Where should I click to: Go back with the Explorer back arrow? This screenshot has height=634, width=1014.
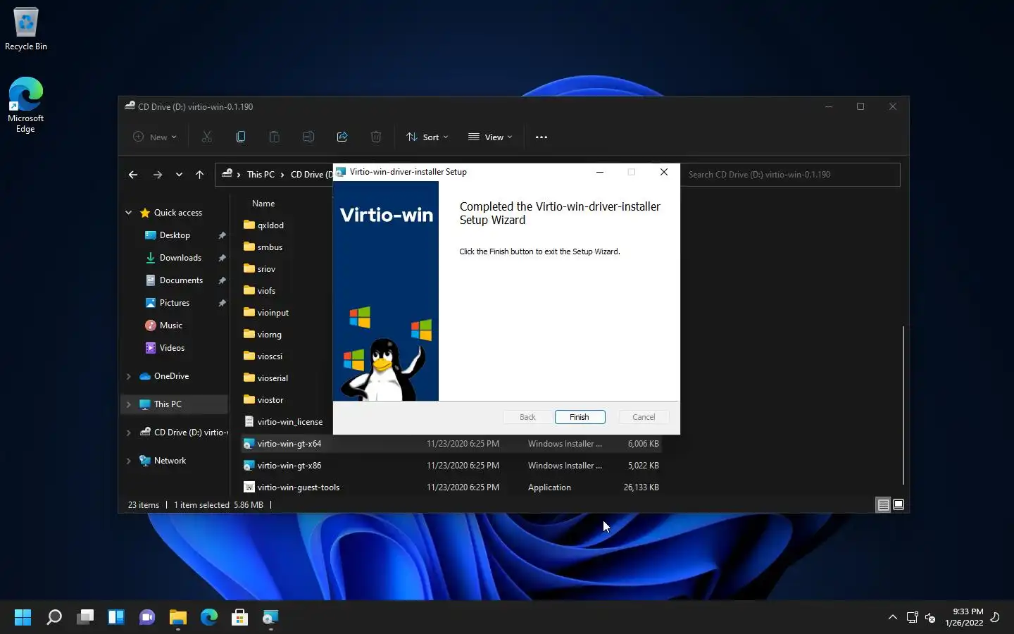[x=133, y=175]
